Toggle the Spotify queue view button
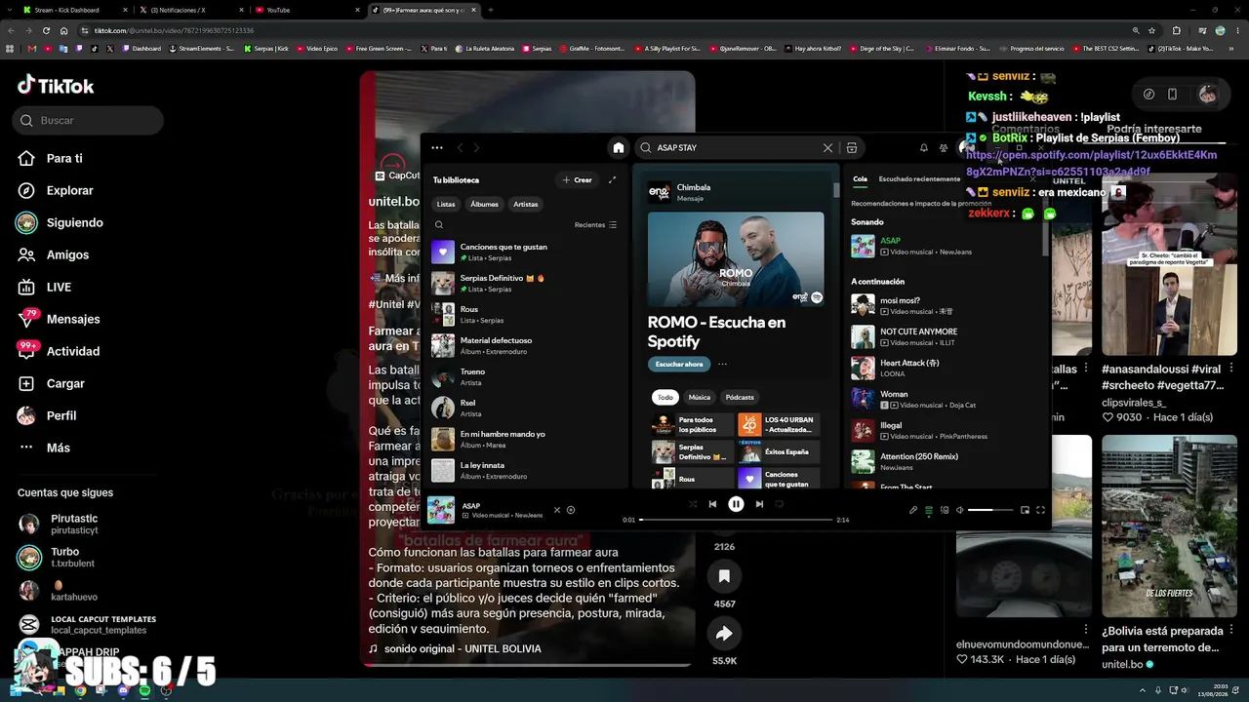1249x702 pixels. click(929, 510)
